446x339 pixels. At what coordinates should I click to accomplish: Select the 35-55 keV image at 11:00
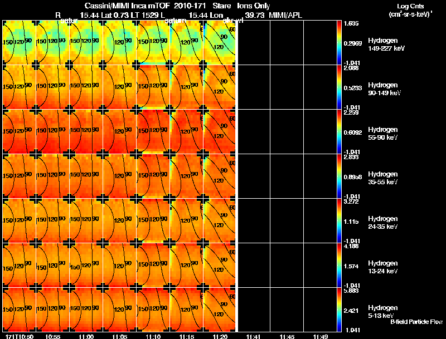(x=86, y=176)
